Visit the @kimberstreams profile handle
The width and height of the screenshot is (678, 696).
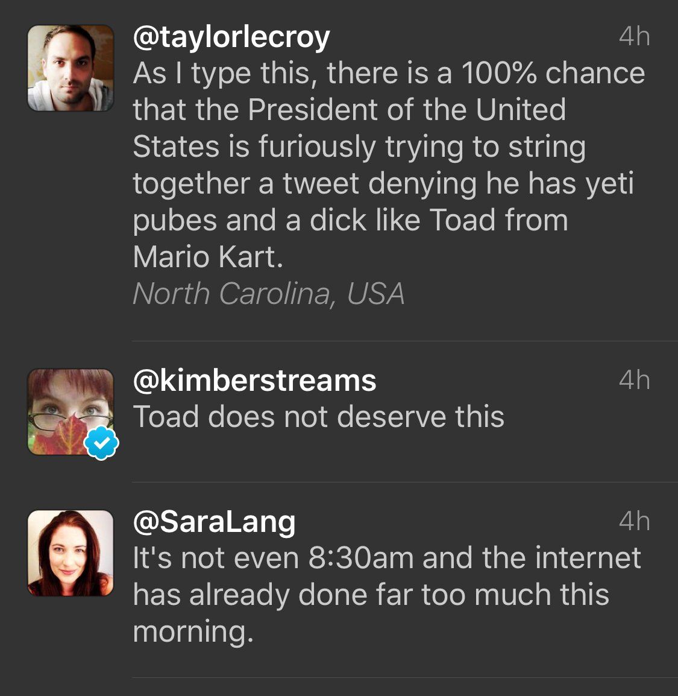tap(254, 381)
